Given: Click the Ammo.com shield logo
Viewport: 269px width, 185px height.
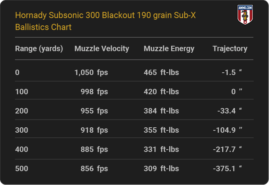Looking at the screenshot, I should (245, 15).
